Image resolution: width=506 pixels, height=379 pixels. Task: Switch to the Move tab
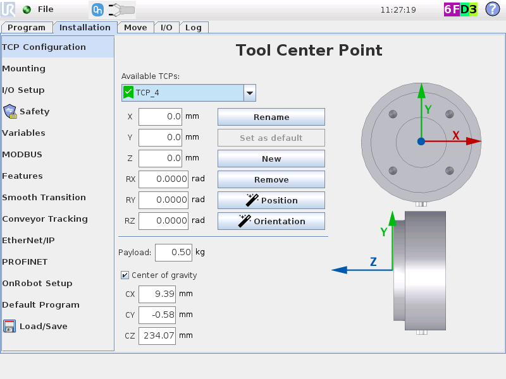(135, 28)
